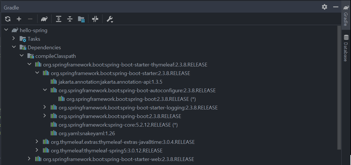351x165 pixels.
Task: Click the library icon beside spring-boot-starter-thymeleaf
Action: [x=38, y=64]
